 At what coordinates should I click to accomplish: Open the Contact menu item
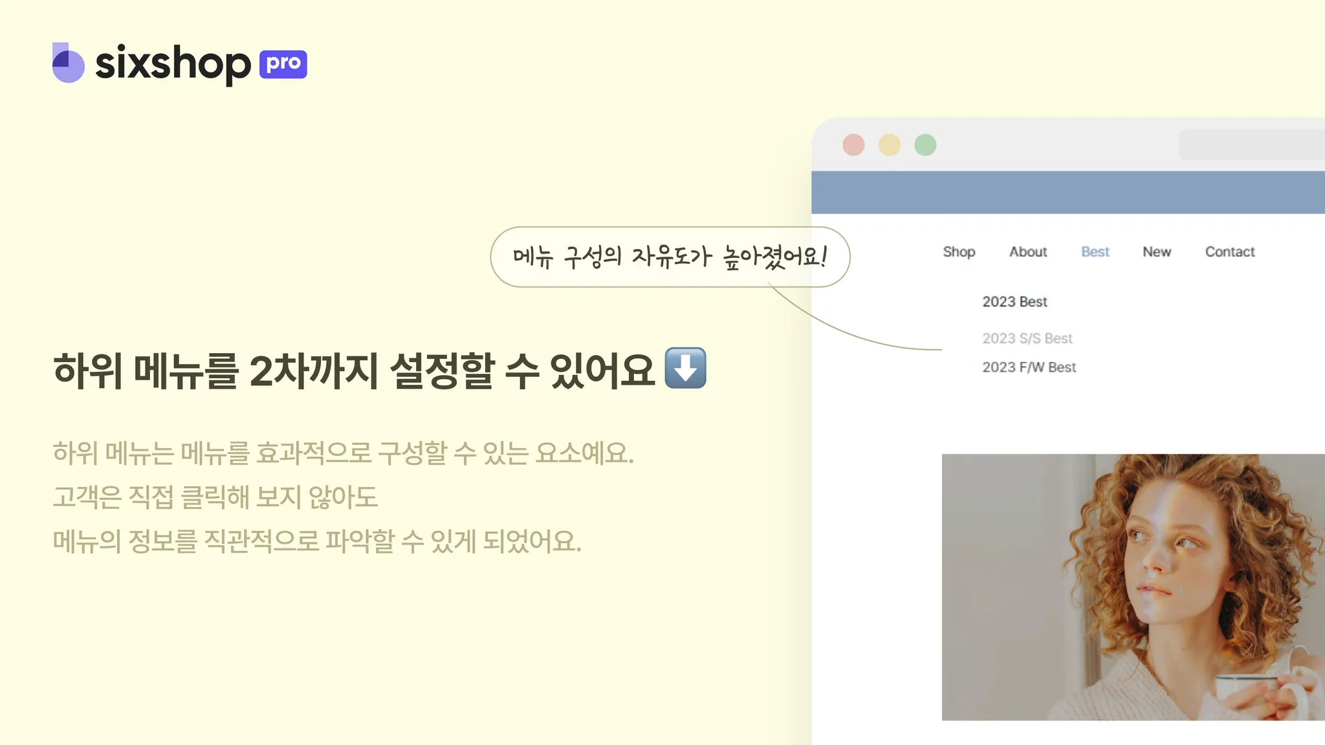(1230, 252)
